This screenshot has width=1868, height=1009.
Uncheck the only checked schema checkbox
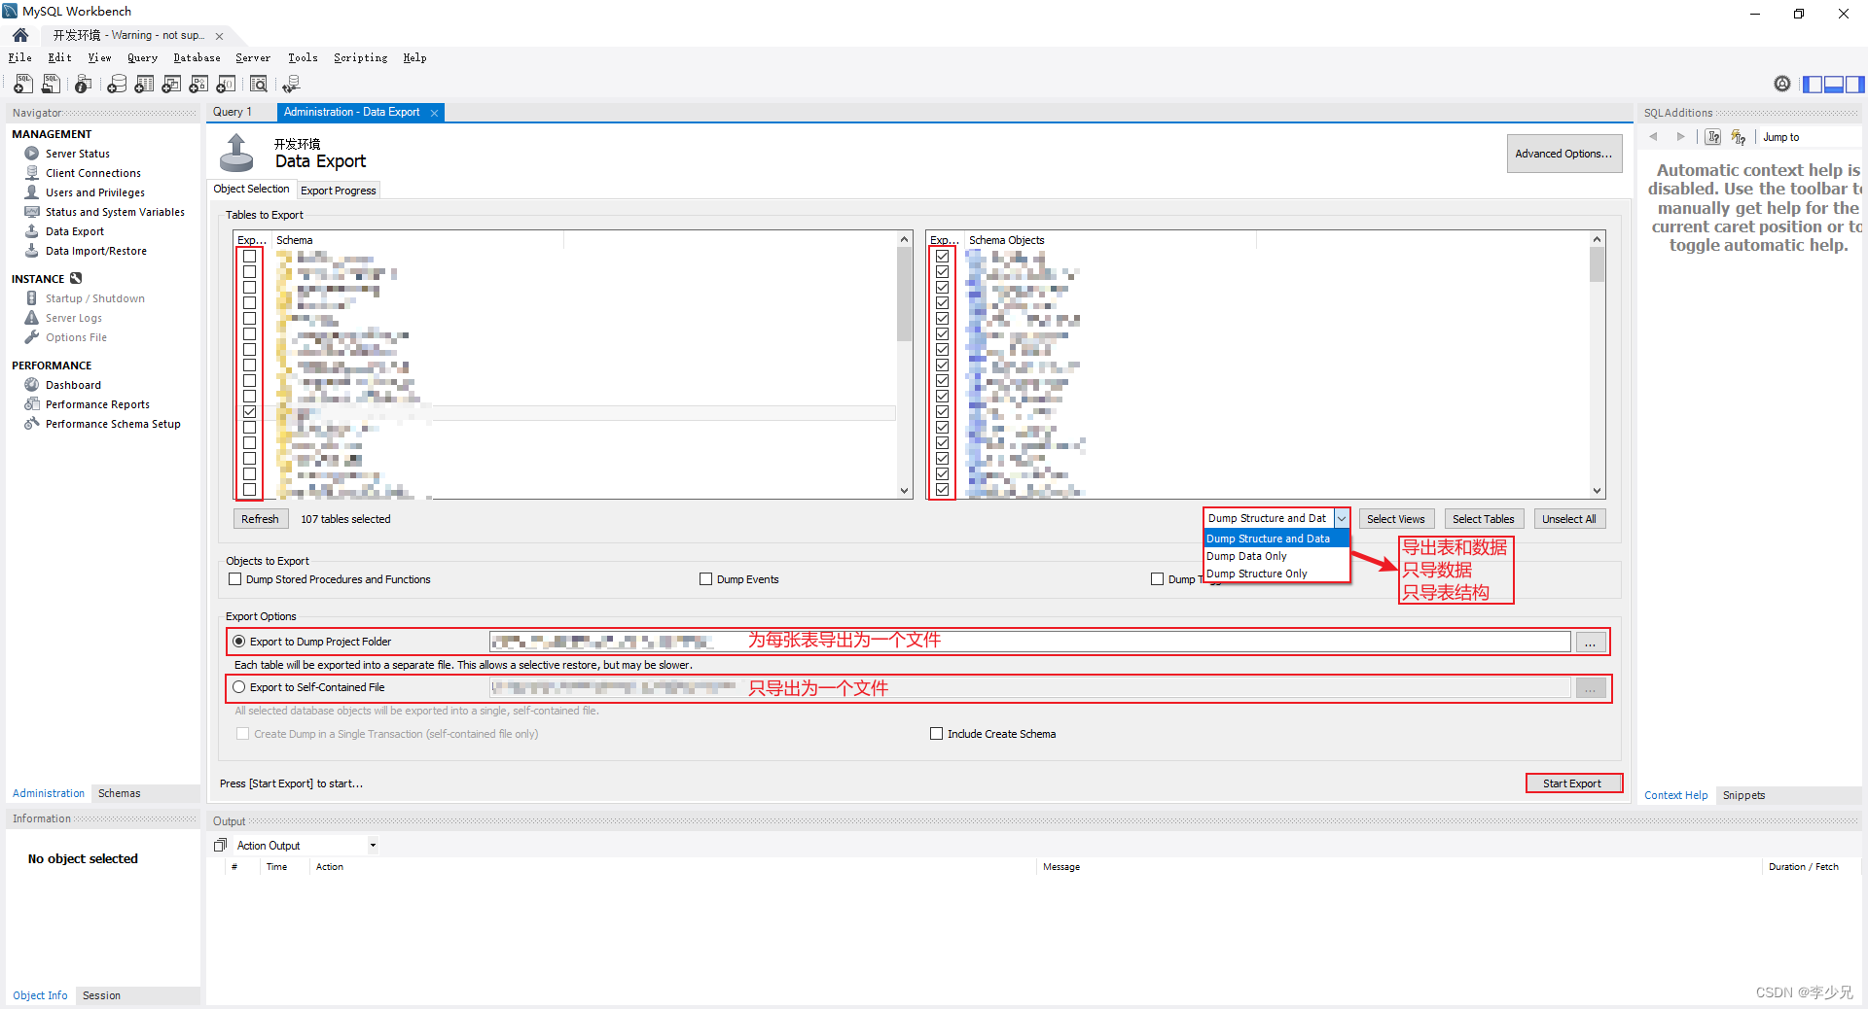coord(249,412)
